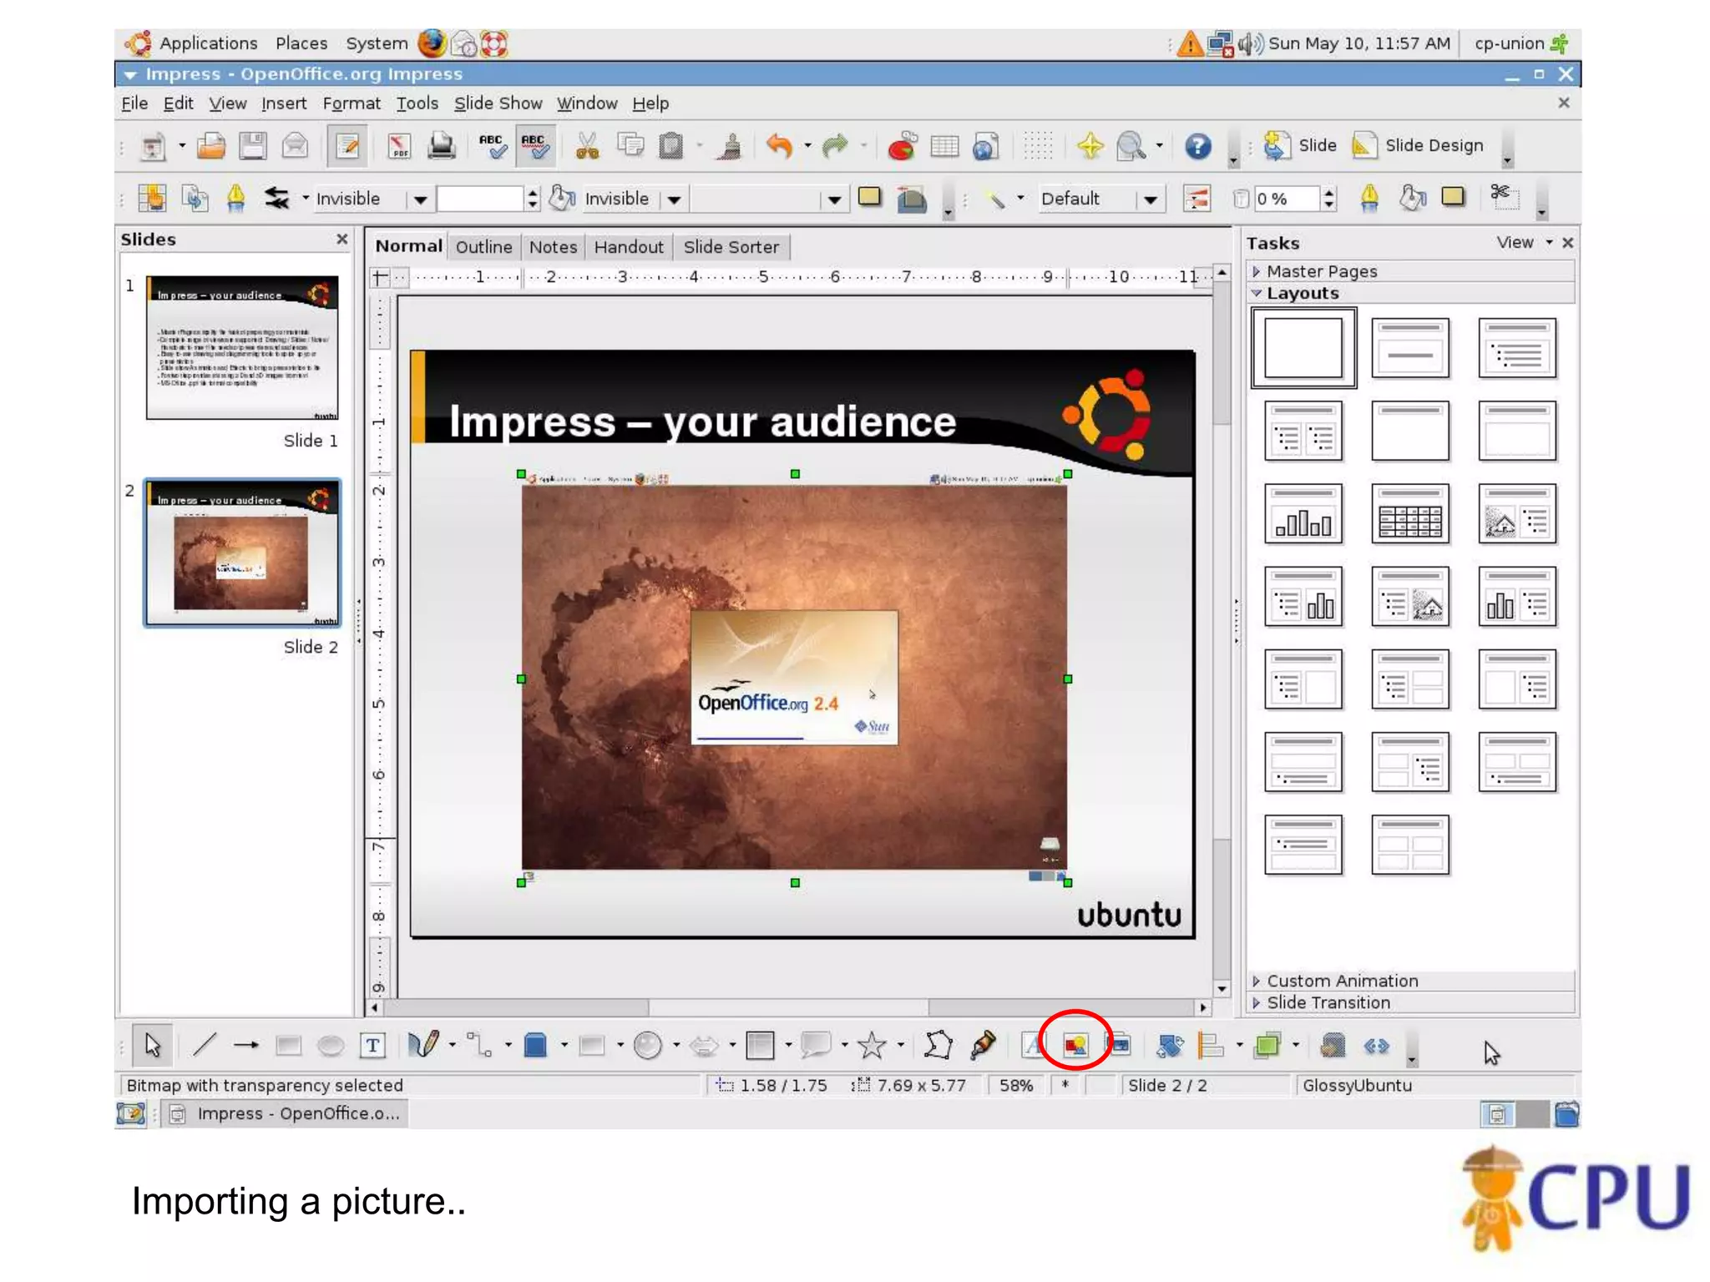
Task: Click the Slide button in toolbar
Action: click(1299, 146)
